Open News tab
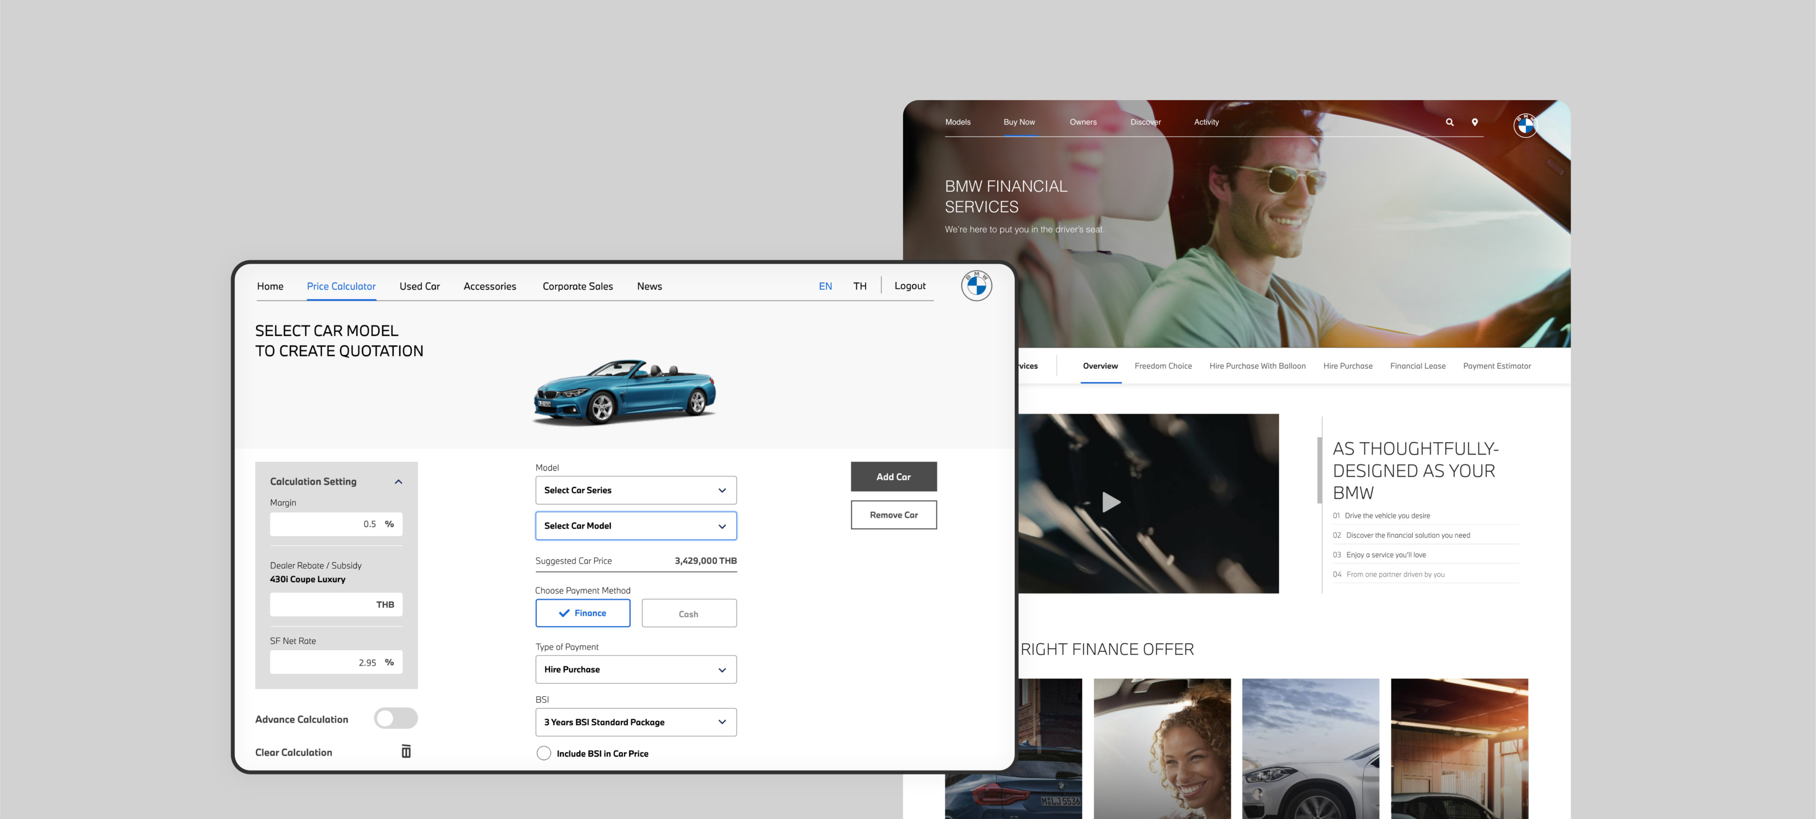 pyautogui.click(x=649, y=286)
